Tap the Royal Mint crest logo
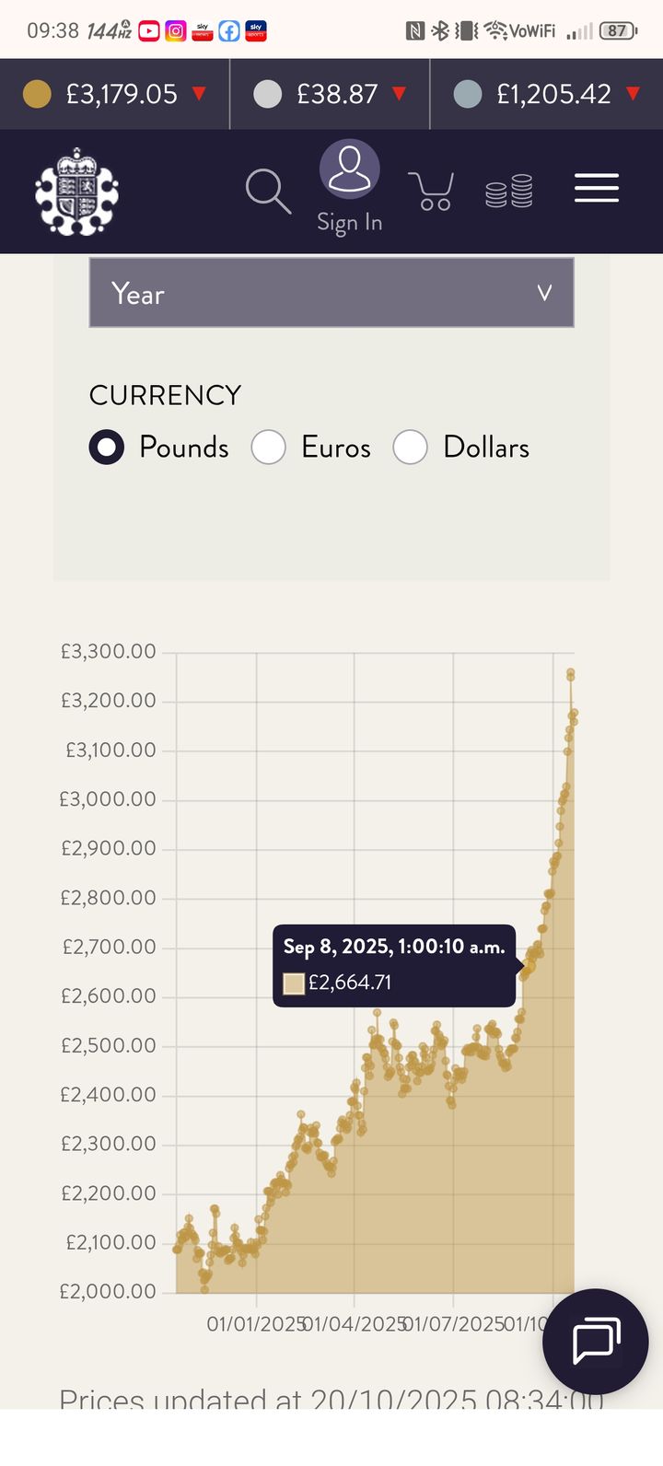Screen dimensions: 663x1466 [x=76, y=192]
